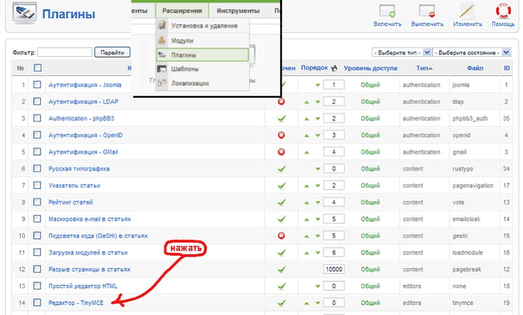Toggle green enabled checkmark for Аутентификация - Joomla
Image resolution: width=523 pixels, height=315 pixels.
point(281,85)
